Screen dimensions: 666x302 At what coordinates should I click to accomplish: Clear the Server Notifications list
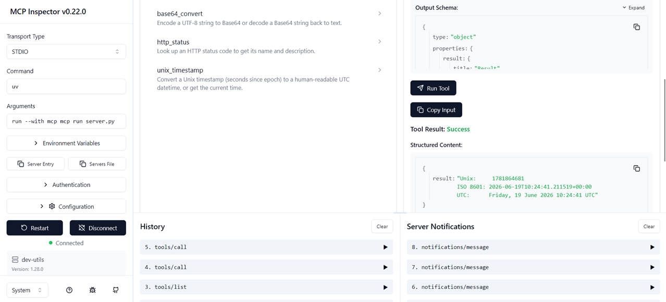pyautogui.click(x=649, y=227)
